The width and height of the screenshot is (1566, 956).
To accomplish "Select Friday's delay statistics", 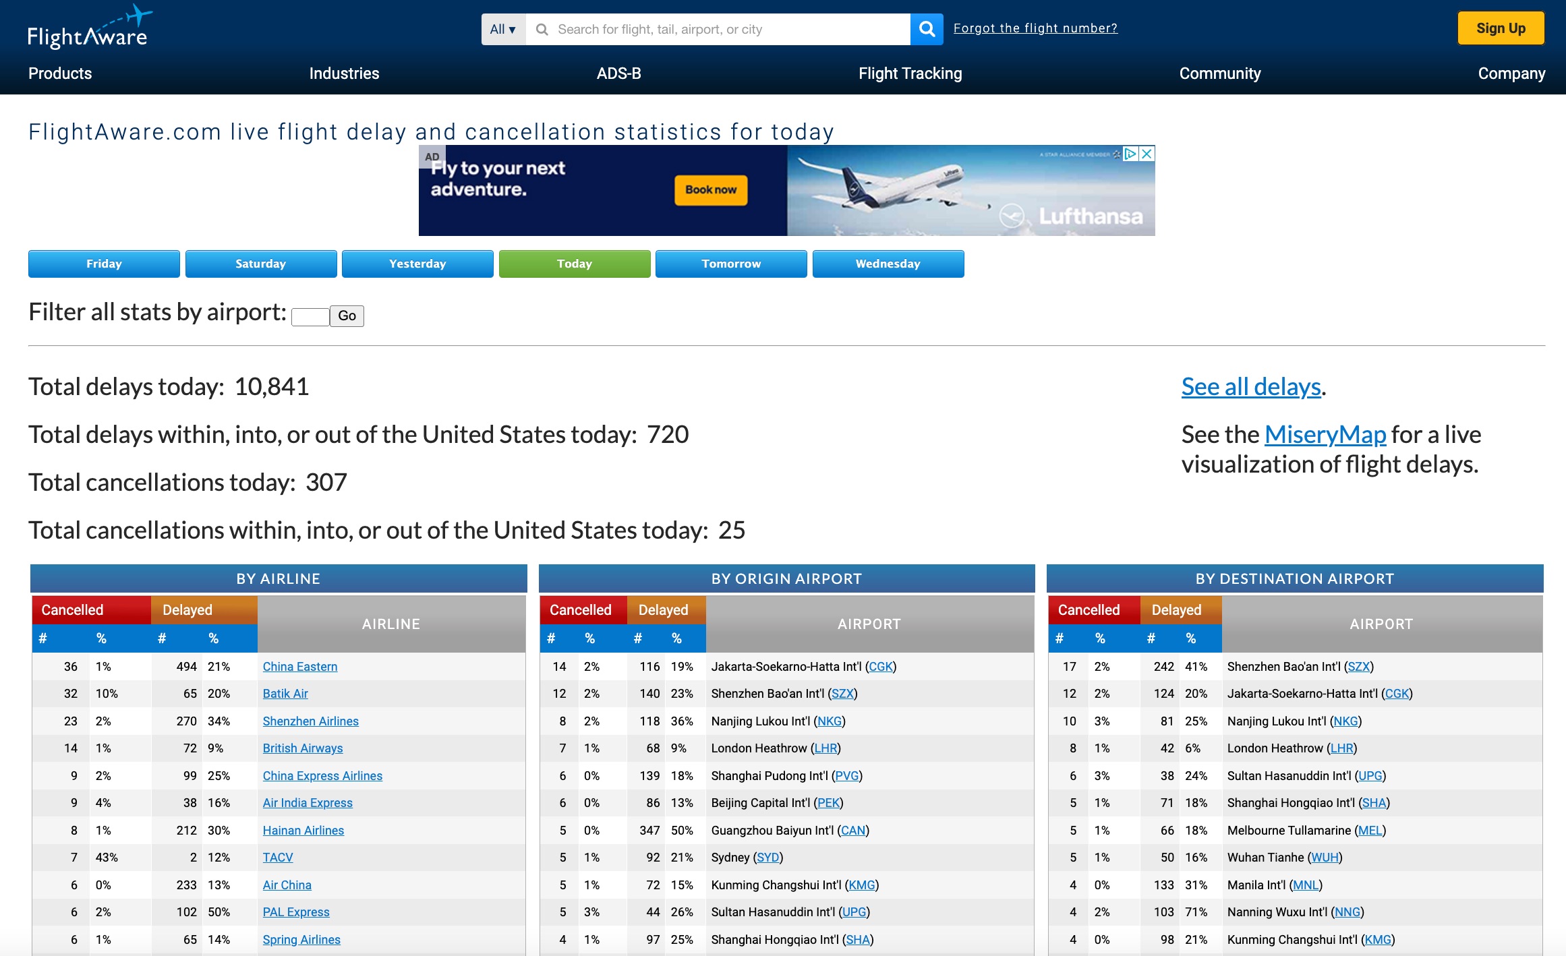I will point(103,264).
